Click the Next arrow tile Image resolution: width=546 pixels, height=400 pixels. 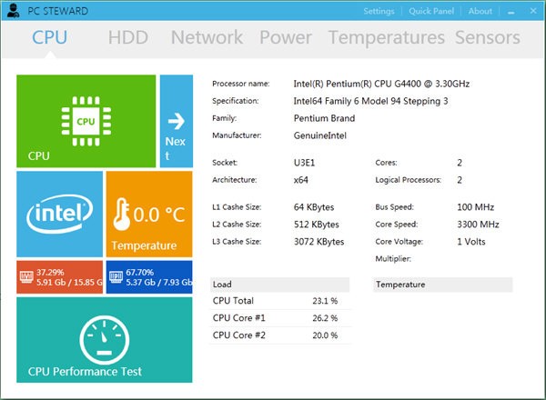click(176, 121)
